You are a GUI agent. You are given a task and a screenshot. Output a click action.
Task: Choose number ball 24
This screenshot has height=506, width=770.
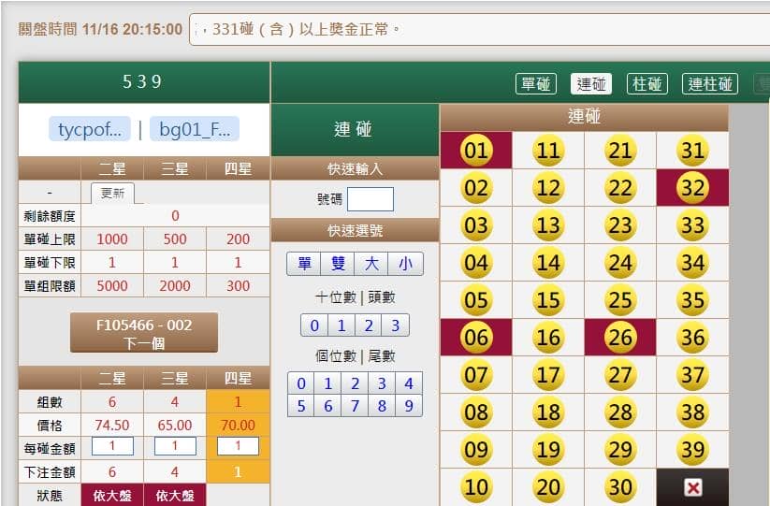pyautogui.click(x=619, y=263)
